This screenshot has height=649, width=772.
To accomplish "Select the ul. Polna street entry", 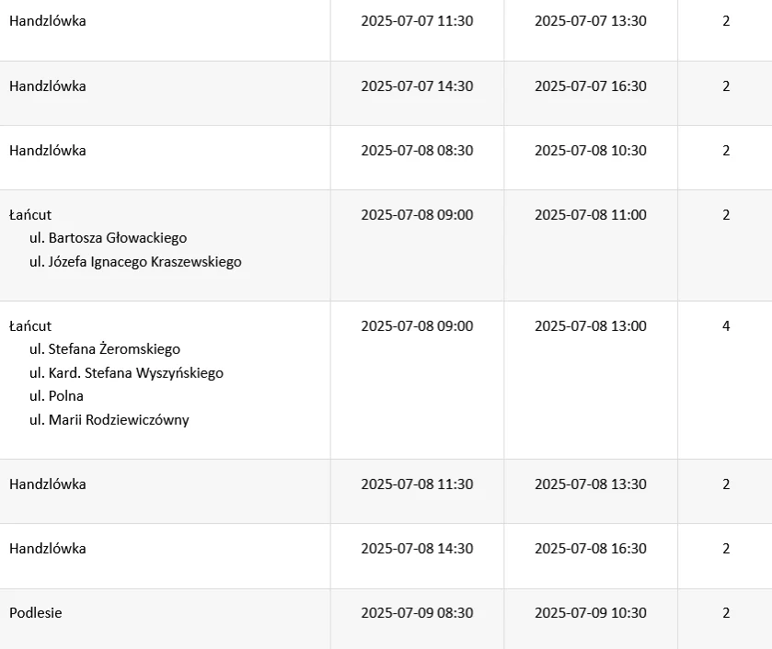I will pyautogui.click(x=56, y=396).
